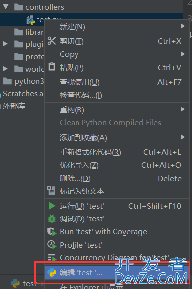This screenshot has height=289, width=192.
Task: Choose 新建(N) from the context menu
Action: click(117, 27)
